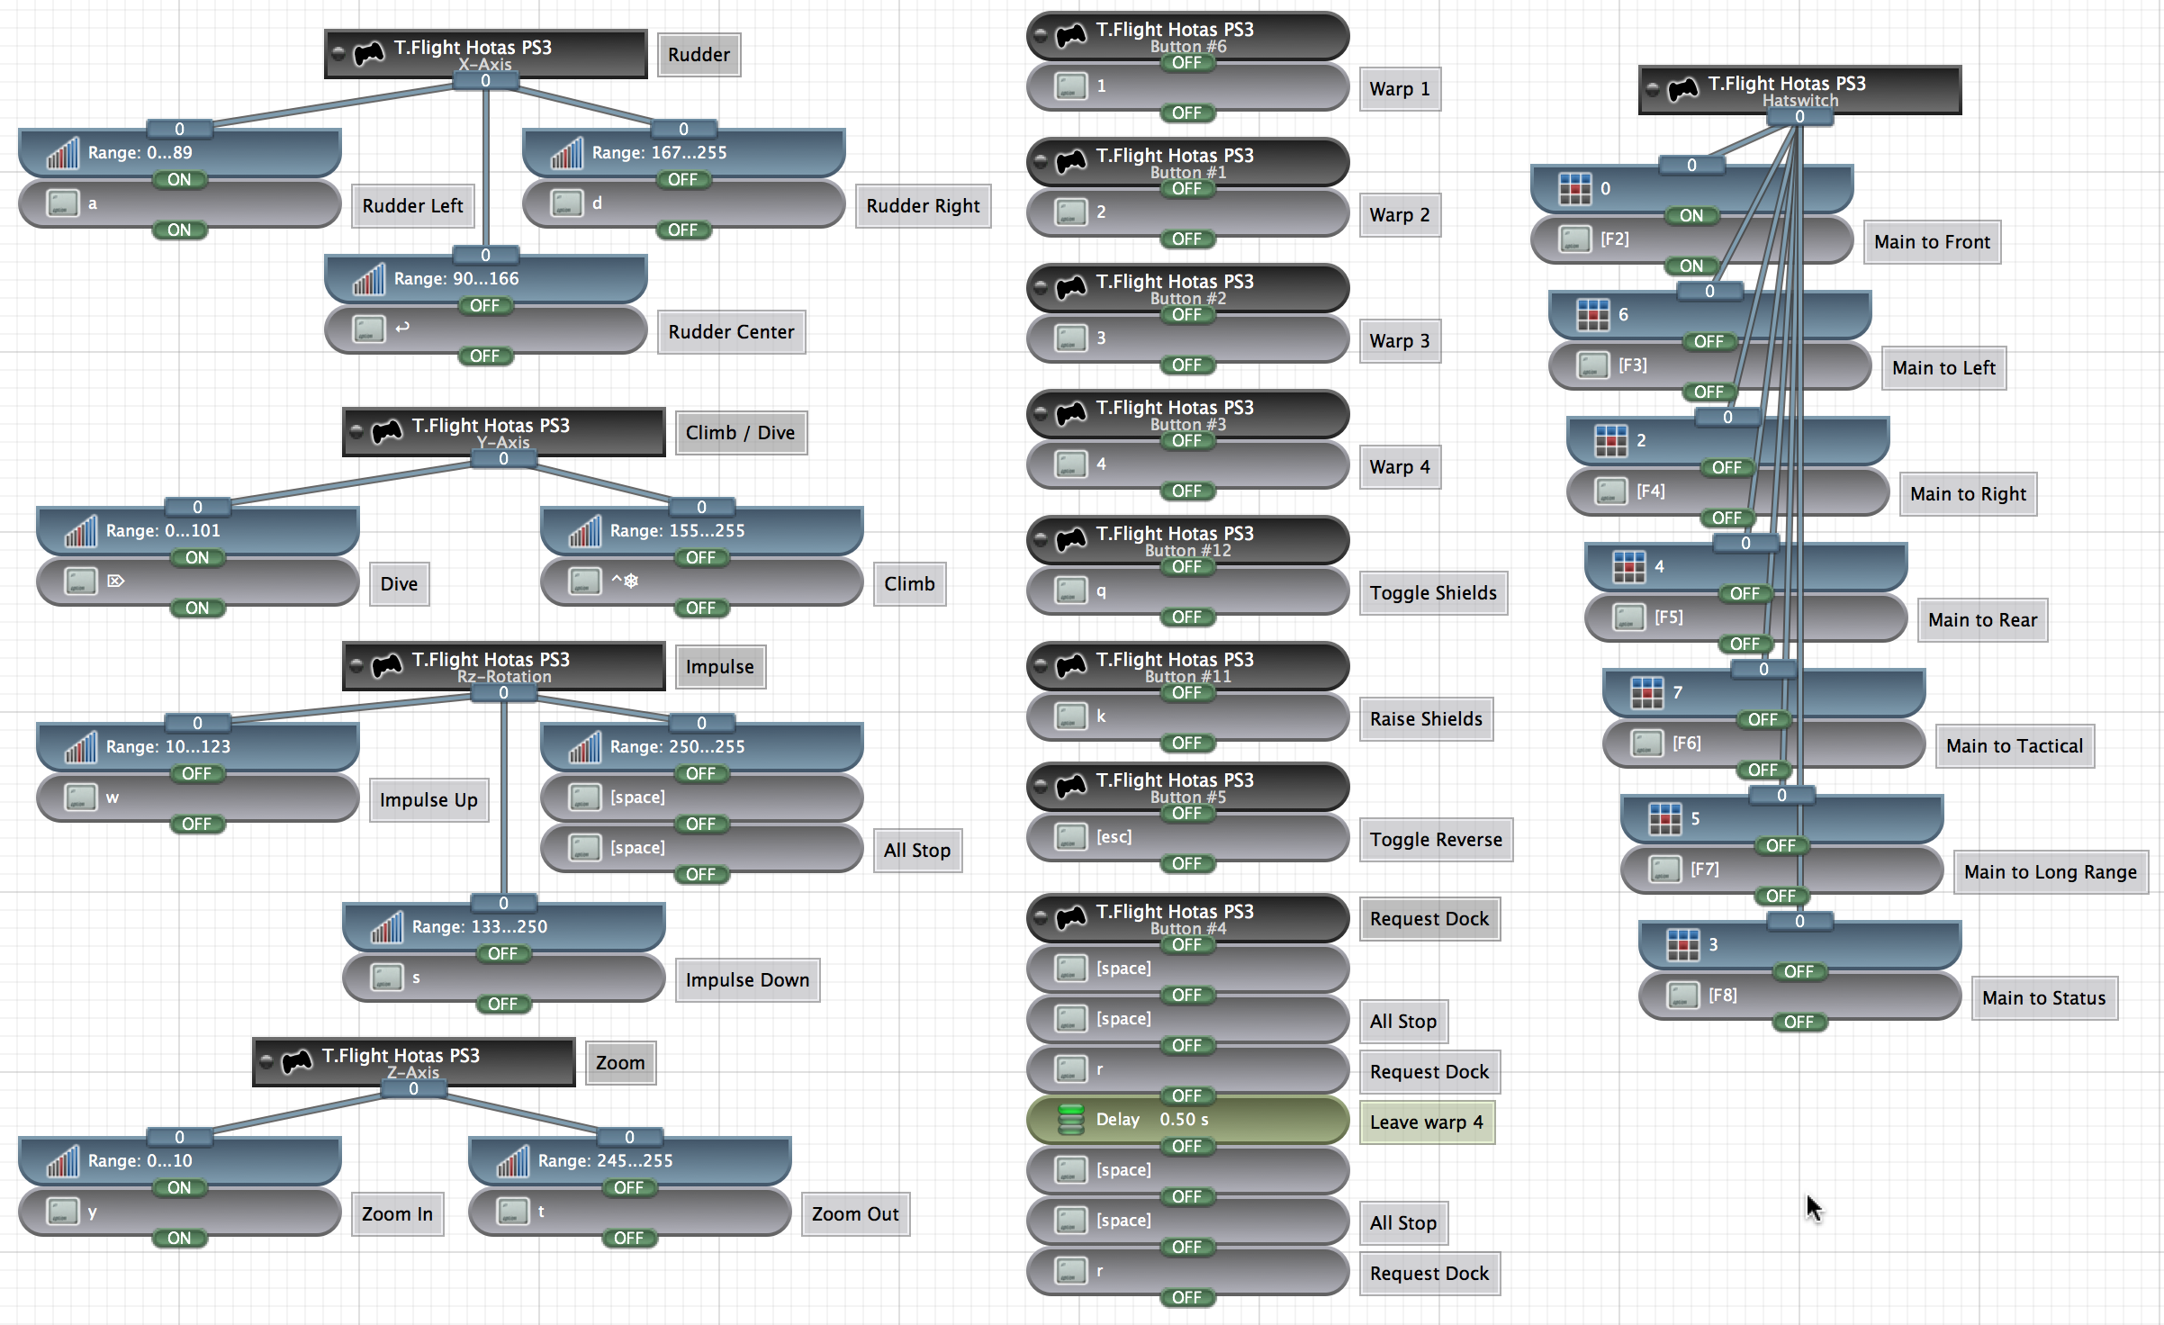Image resolution: width=2164 pixels, height=1325 pixels.
Task: Click the Z-Axis output value connector
Action: tap(413, 1089)
